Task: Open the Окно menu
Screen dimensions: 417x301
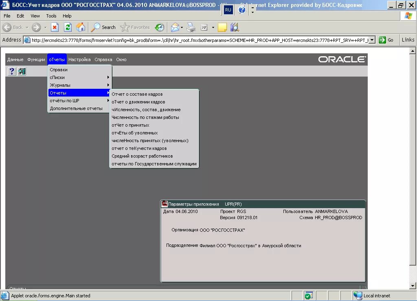Action: click(121, 59)
